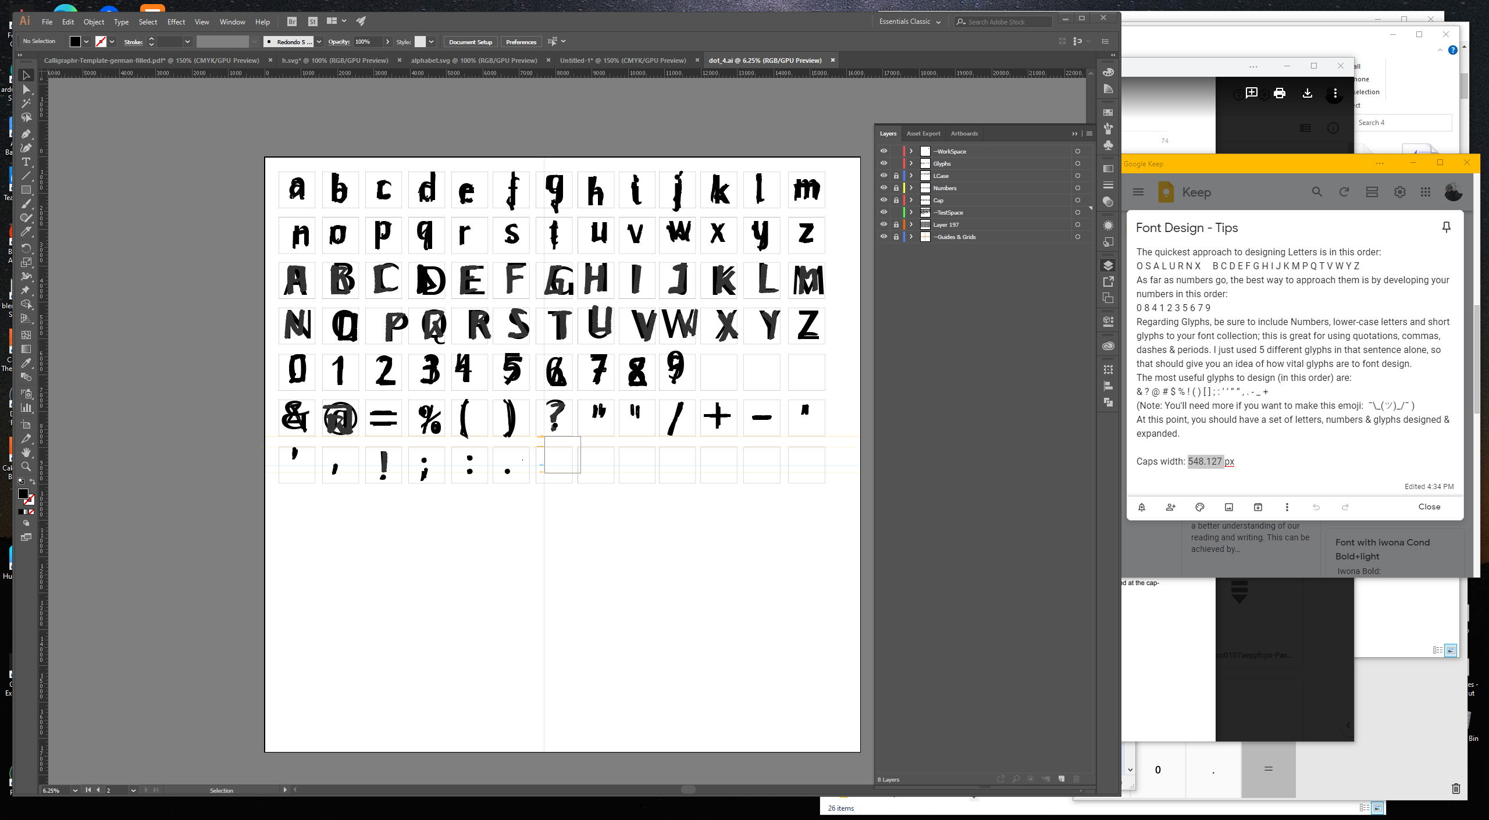Select the Eyedropper tool
Image resolution: width=1489 pixels, height=820 pixels.
click(x=26, y=363)
